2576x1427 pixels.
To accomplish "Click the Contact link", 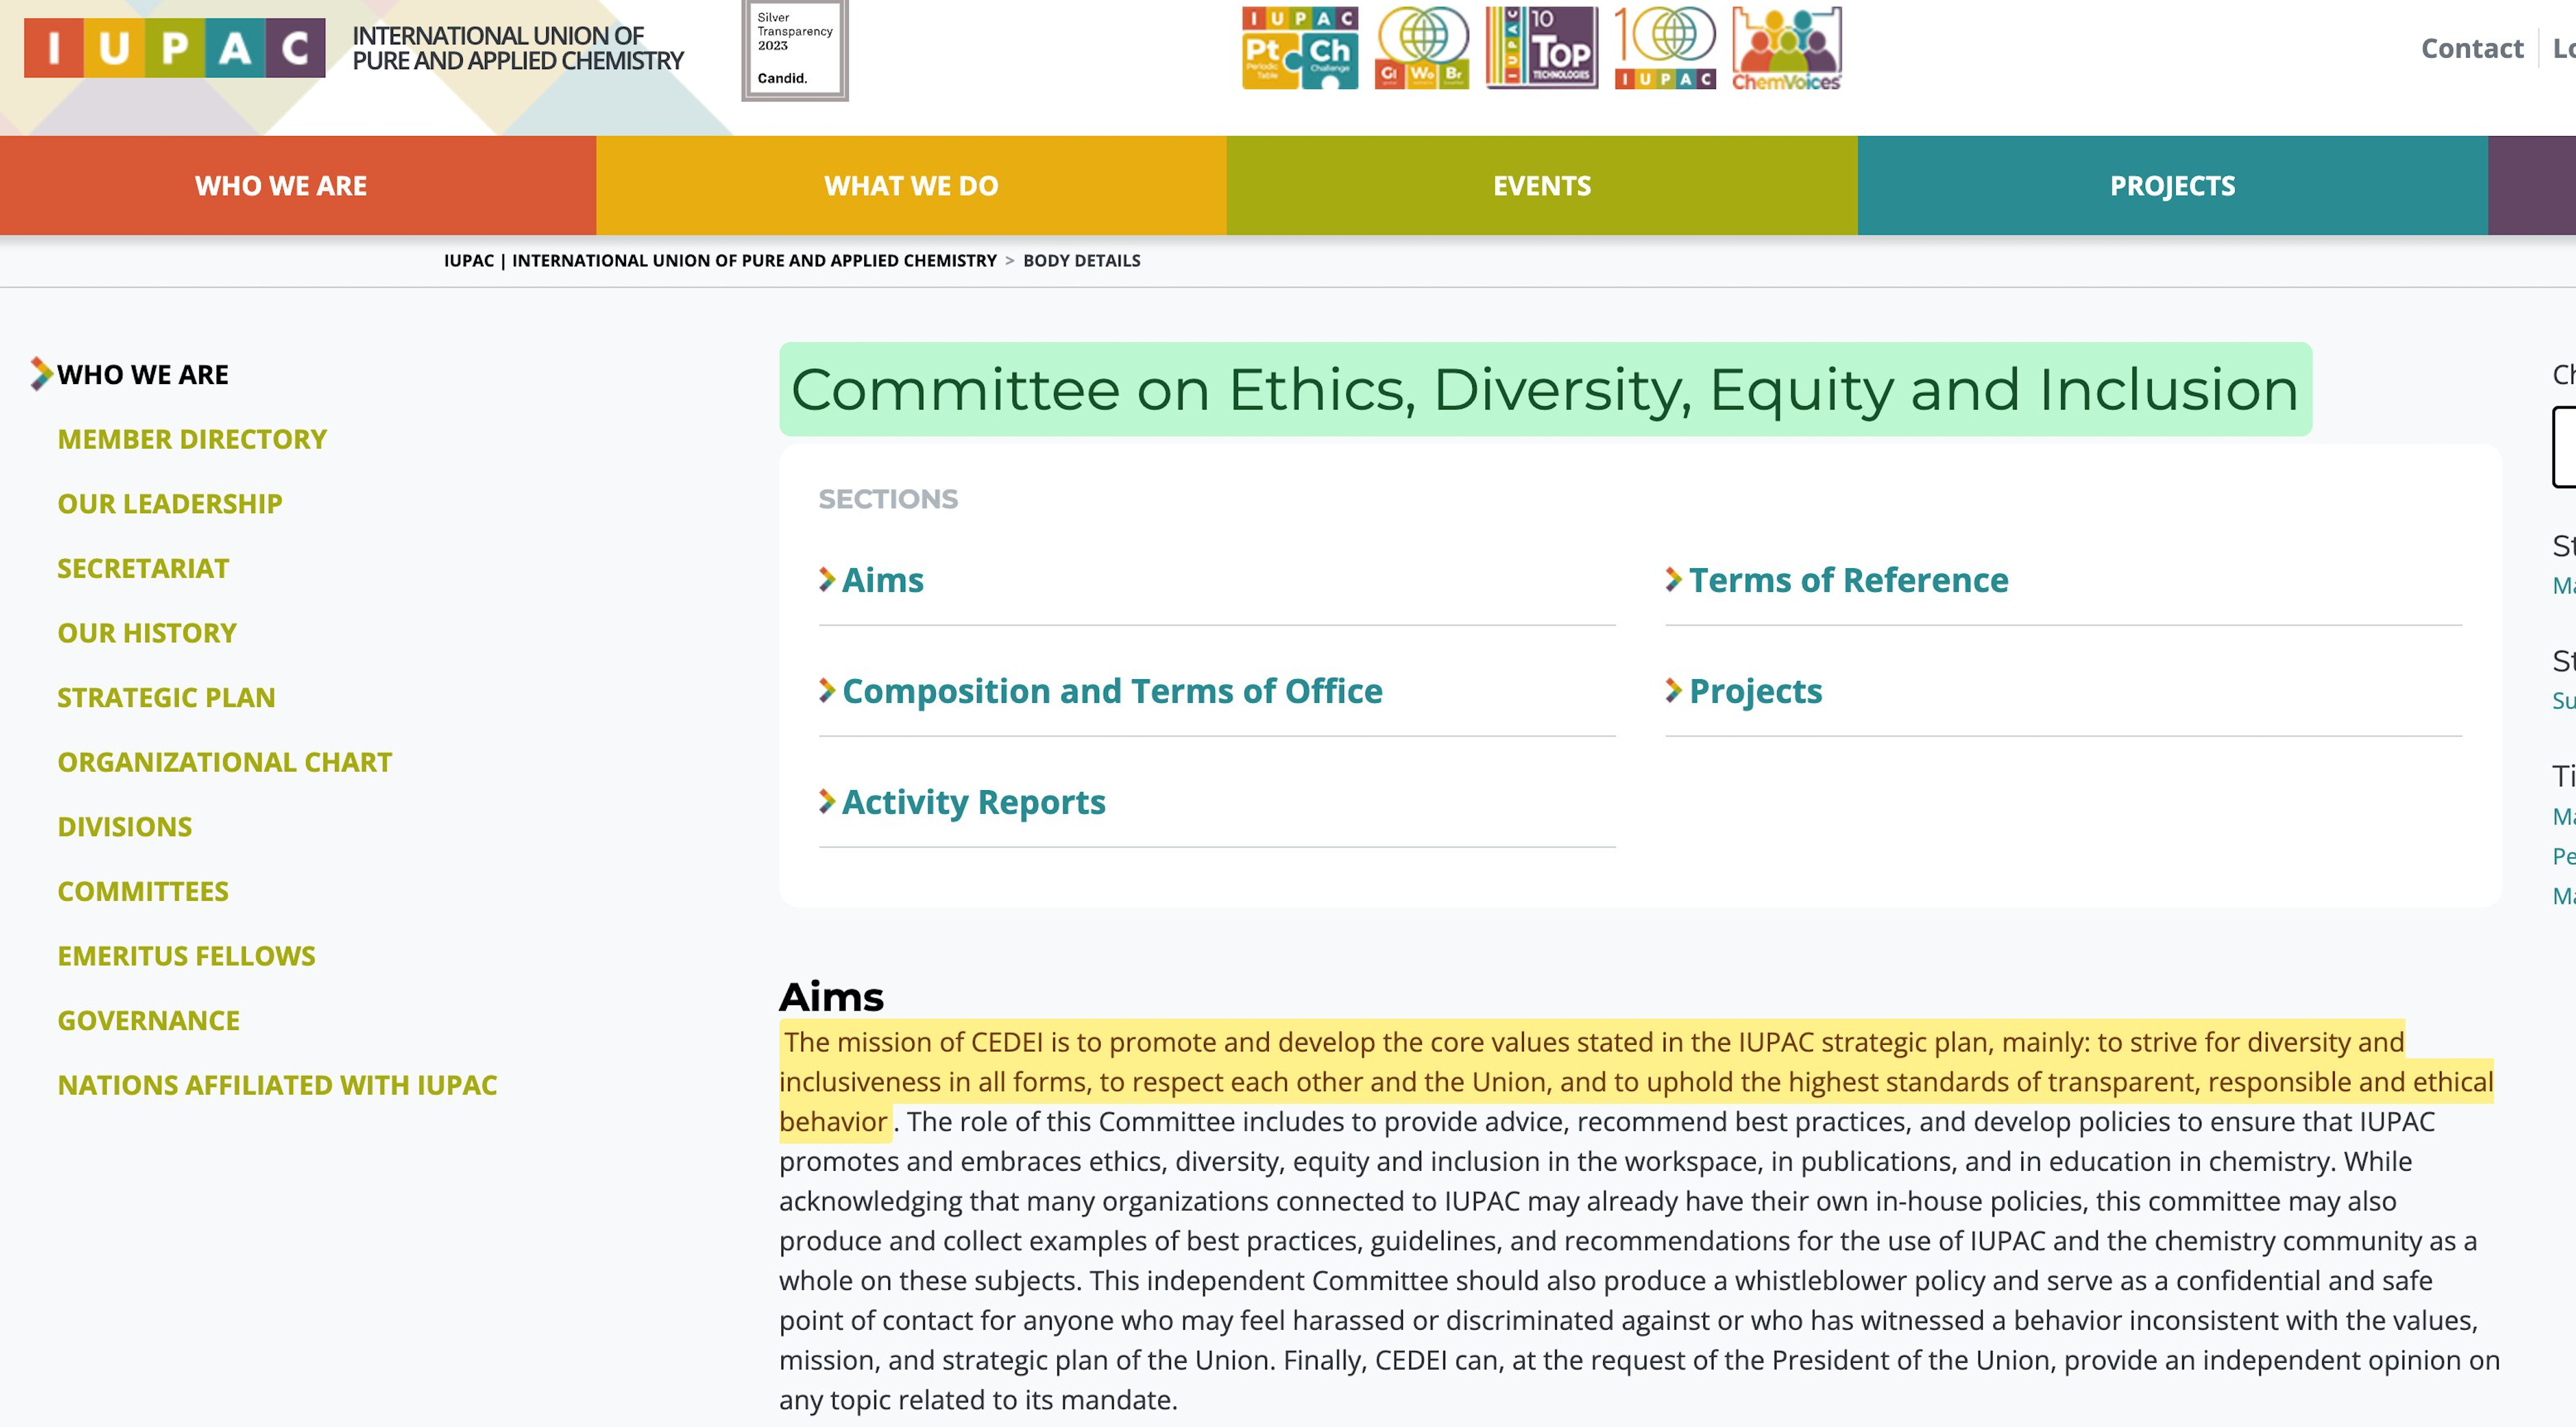I will [x=2471, y=48].
